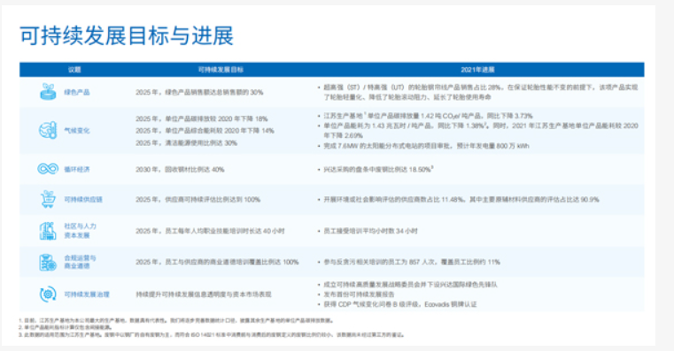Viewport: 674px width, 351px height.
Task: Click the goal 持续提升可持续发展信息透明度与资本市场表现
Action: coord(204,294)
